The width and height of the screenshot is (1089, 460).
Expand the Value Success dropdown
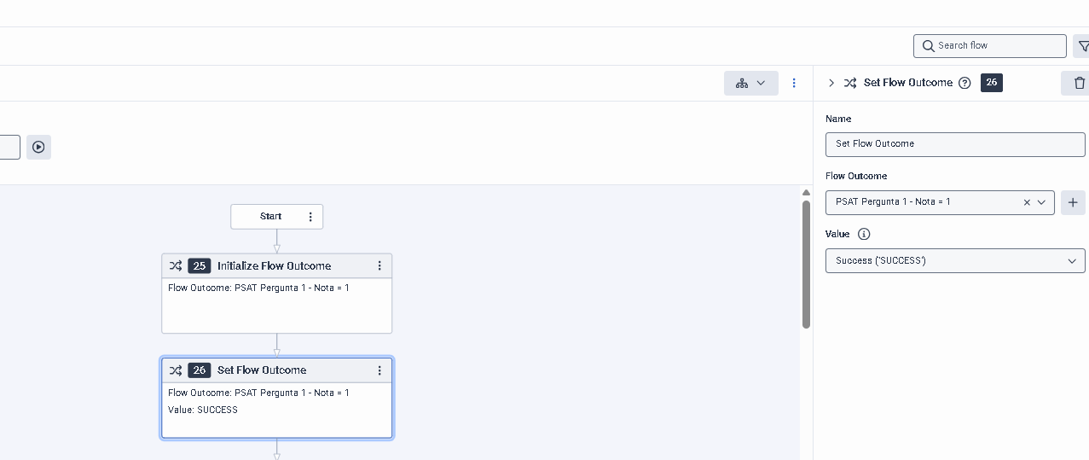pyautogui.click(x=1071, y=261)
